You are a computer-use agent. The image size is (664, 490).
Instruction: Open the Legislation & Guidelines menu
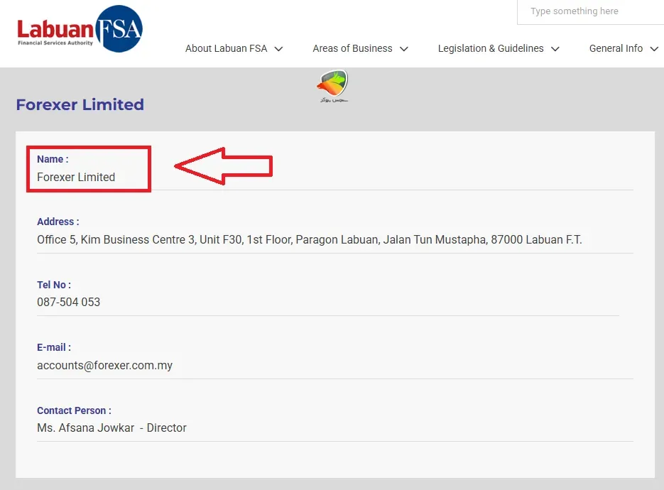tap(491, 49)
